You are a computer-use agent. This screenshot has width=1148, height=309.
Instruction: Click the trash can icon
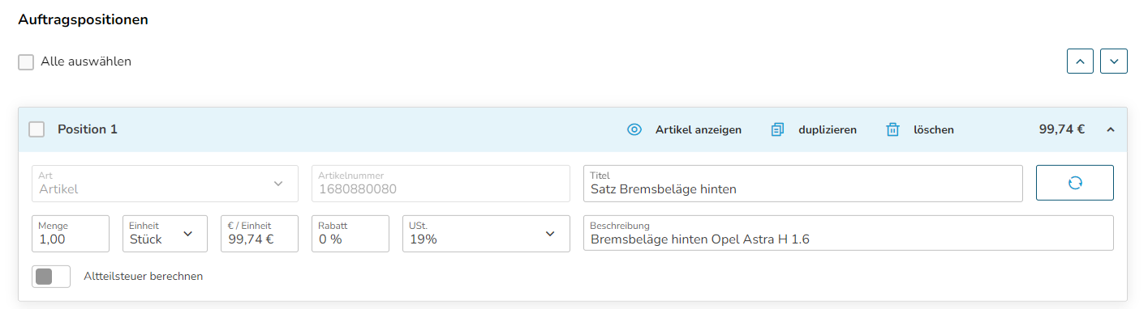tap(893, 129)
